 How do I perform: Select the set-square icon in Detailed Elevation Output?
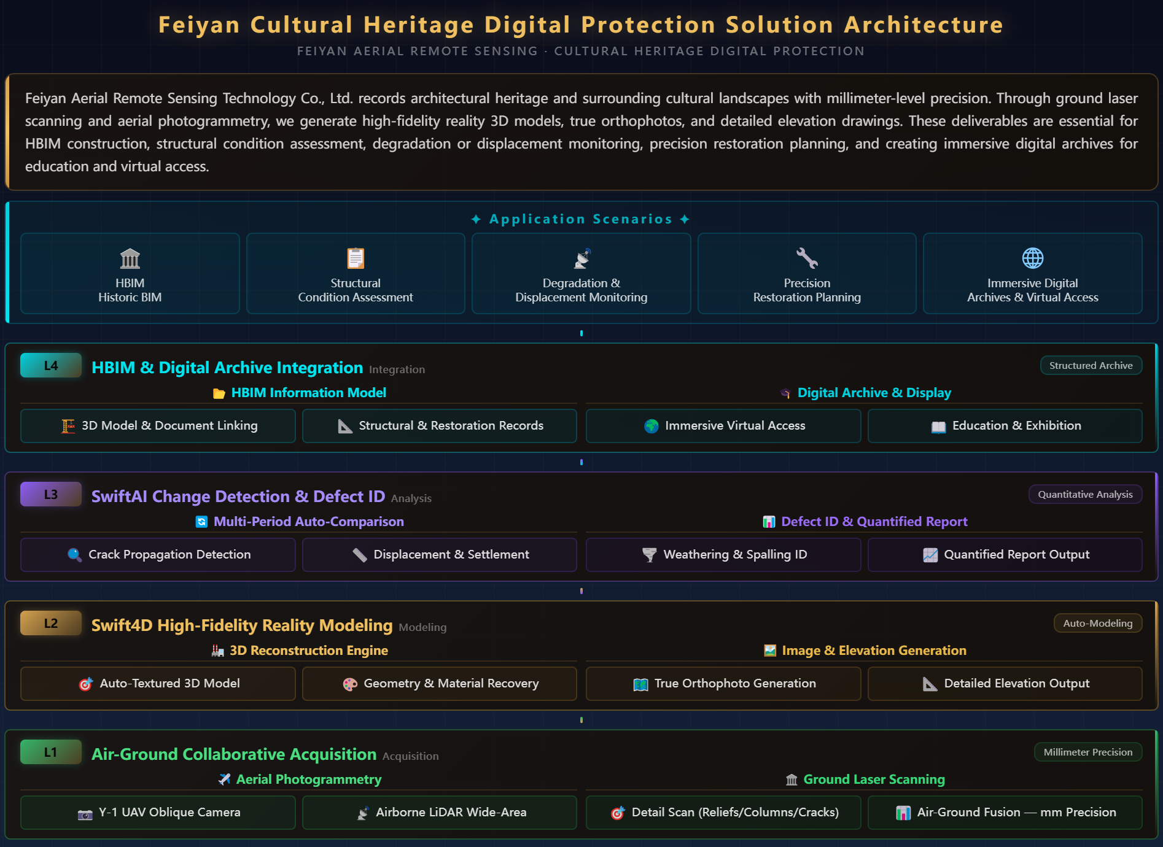[930, 684]
